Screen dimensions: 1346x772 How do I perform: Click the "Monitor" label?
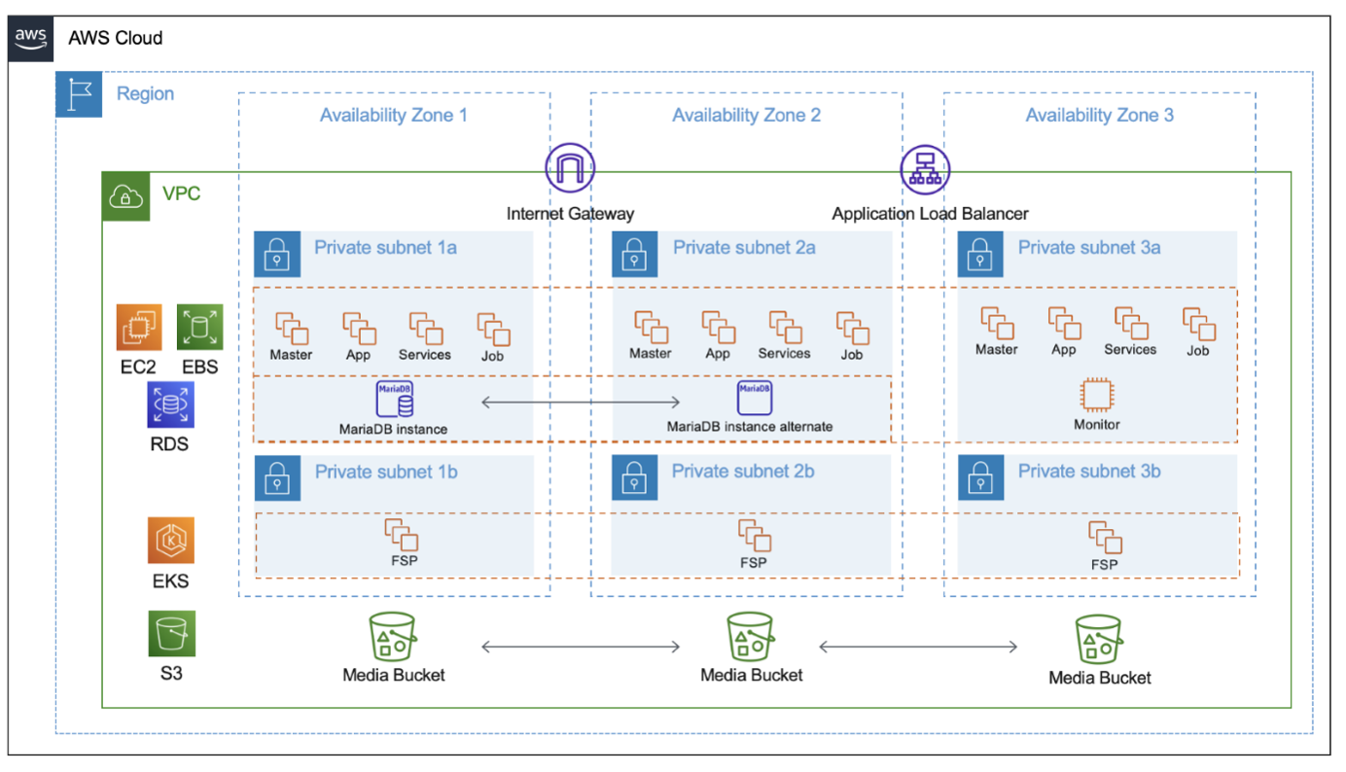pos(1097,424)
